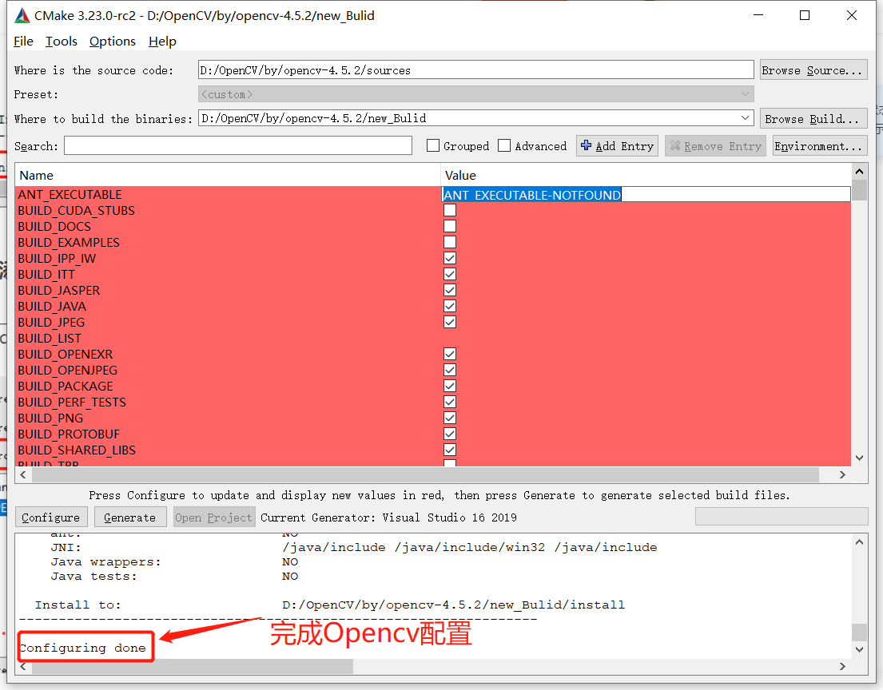This screenshot has width=883, height=690.
Task: Open the Tools menu
Action: [62, 41]
